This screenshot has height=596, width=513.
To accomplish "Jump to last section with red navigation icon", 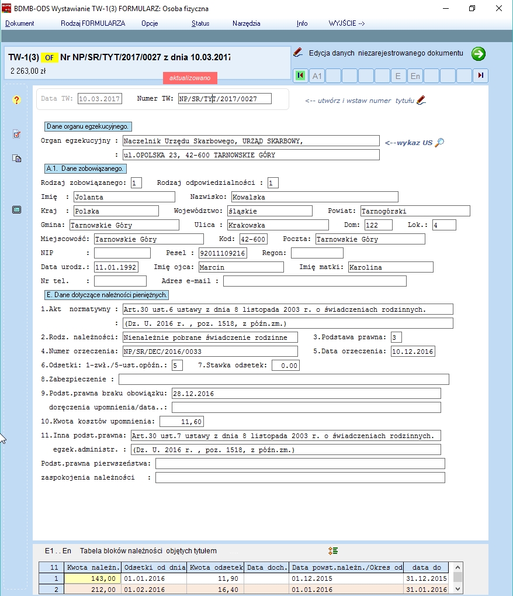I will [481, 75].
